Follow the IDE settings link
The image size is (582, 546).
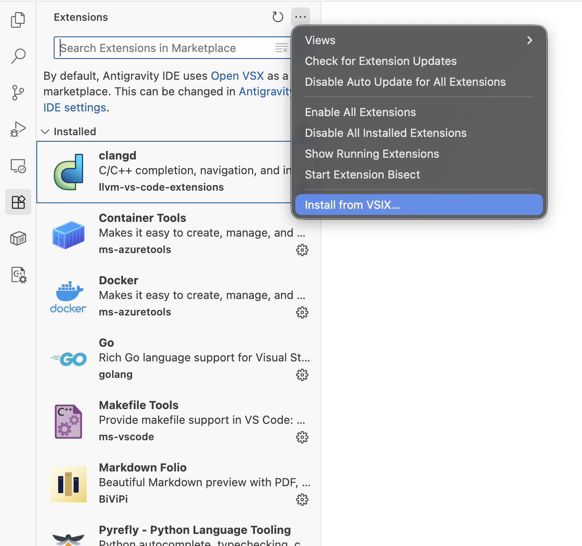(x=74, y=107)
